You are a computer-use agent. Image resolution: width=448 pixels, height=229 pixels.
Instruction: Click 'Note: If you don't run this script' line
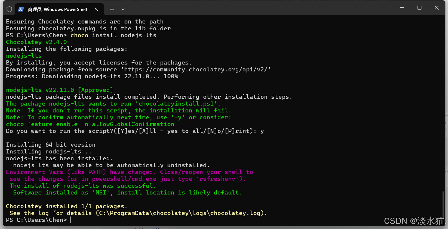tap(119, 111)
